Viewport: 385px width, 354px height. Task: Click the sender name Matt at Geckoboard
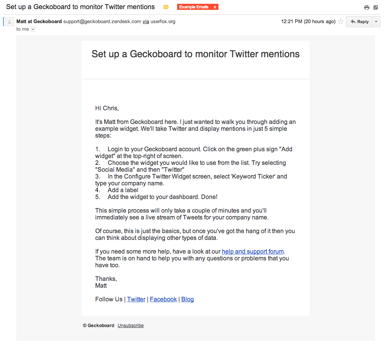click(39, 22)
